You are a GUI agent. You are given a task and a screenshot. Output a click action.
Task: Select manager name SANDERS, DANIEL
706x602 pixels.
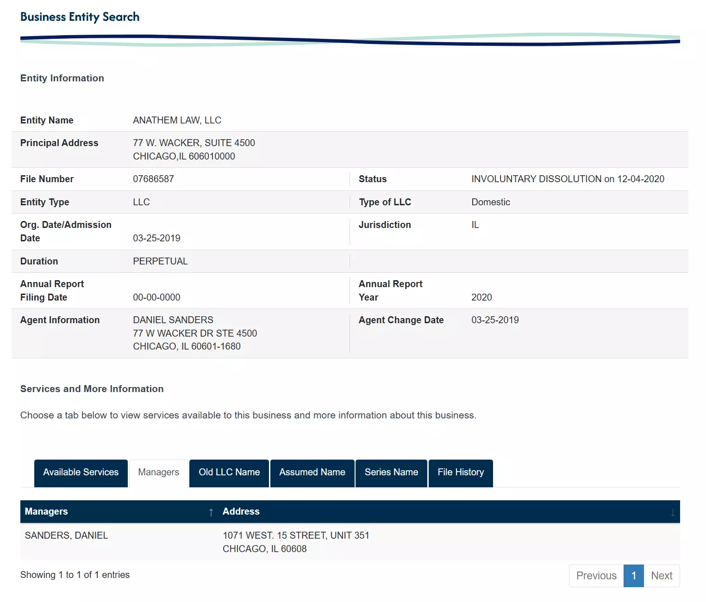pos(66,535)
